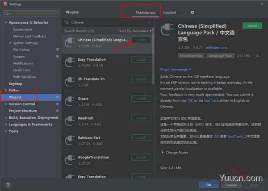Clear the Chinese plugin search text
268x191 pixels.
(x=149, y=22)
